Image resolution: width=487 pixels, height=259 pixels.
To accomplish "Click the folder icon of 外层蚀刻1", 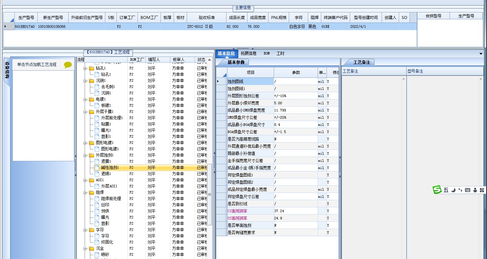I will [92, 155].
